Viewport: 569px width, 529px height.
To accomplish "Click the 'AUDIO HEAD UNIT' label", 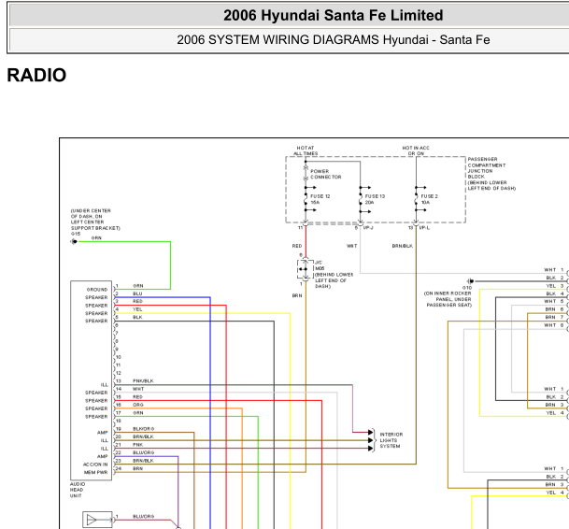I will (78, 490).
